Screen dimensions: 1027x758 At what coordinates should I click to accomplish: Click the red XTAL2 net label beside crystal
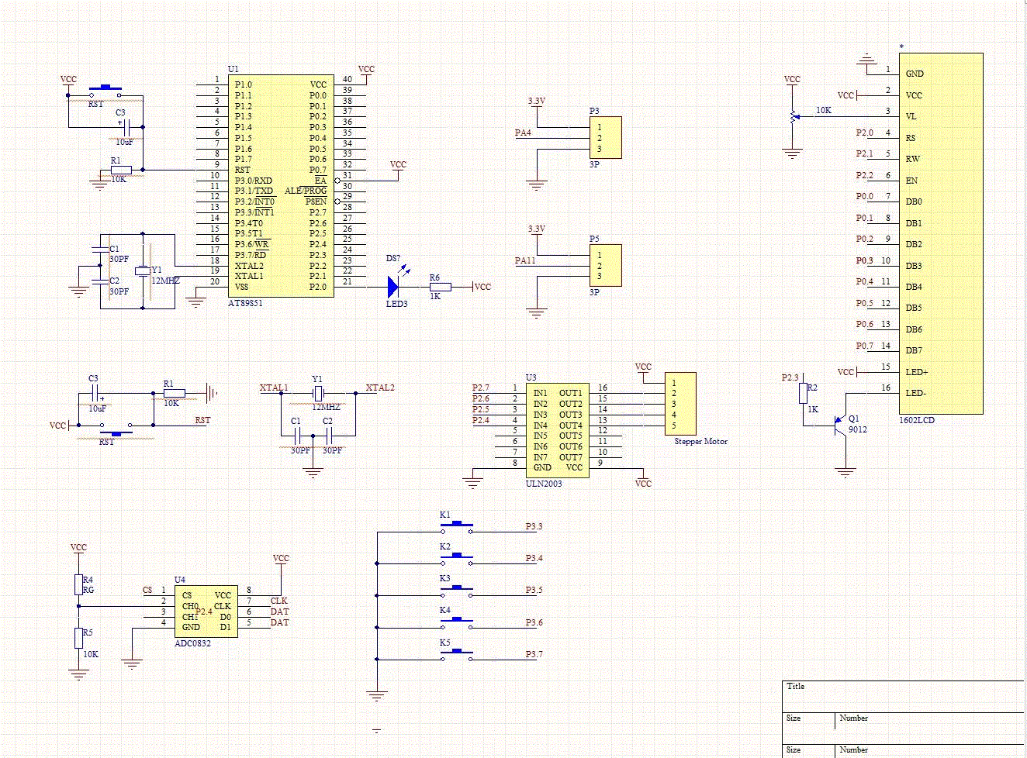pos(380,388)
